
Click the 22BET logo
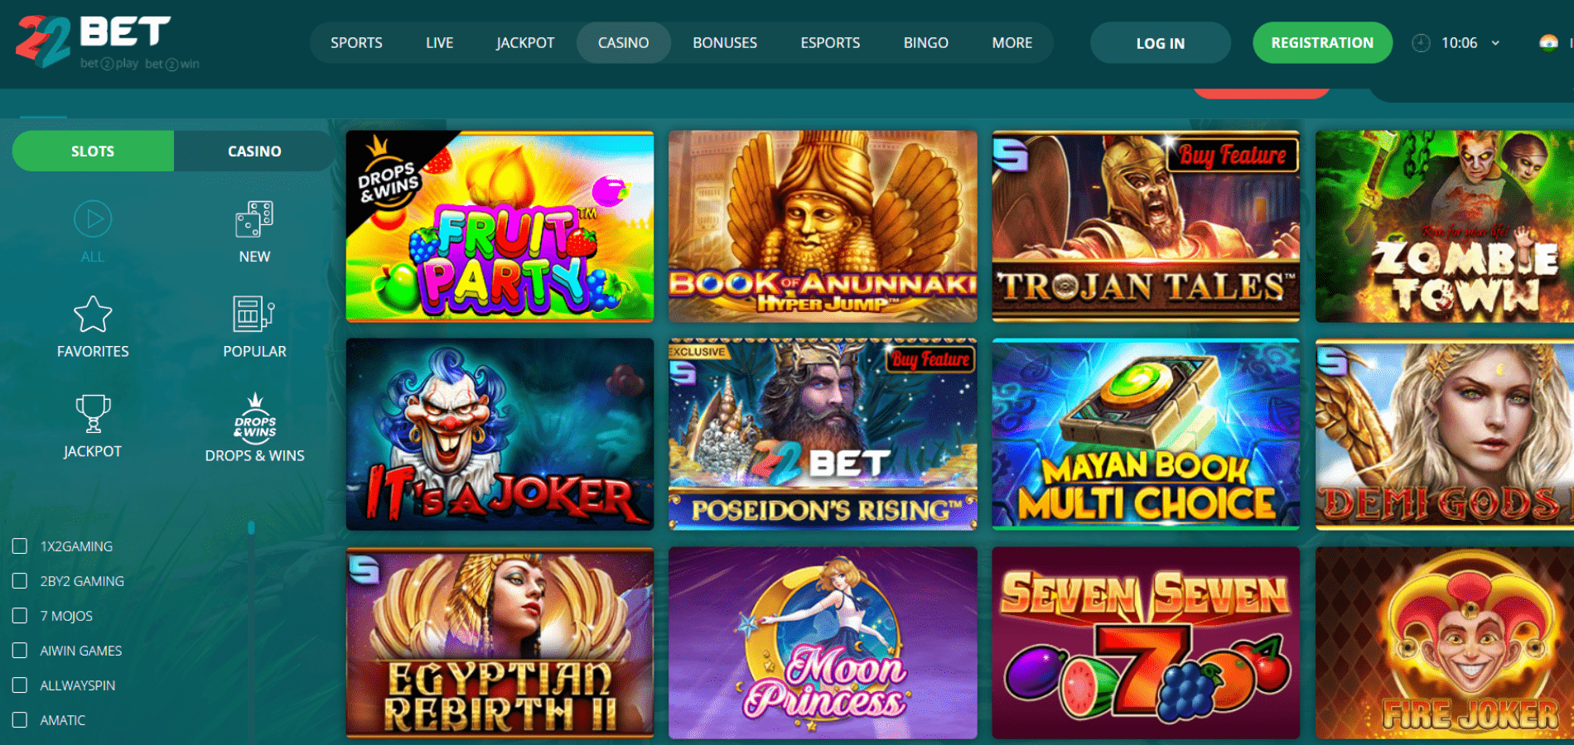[108, 42]
